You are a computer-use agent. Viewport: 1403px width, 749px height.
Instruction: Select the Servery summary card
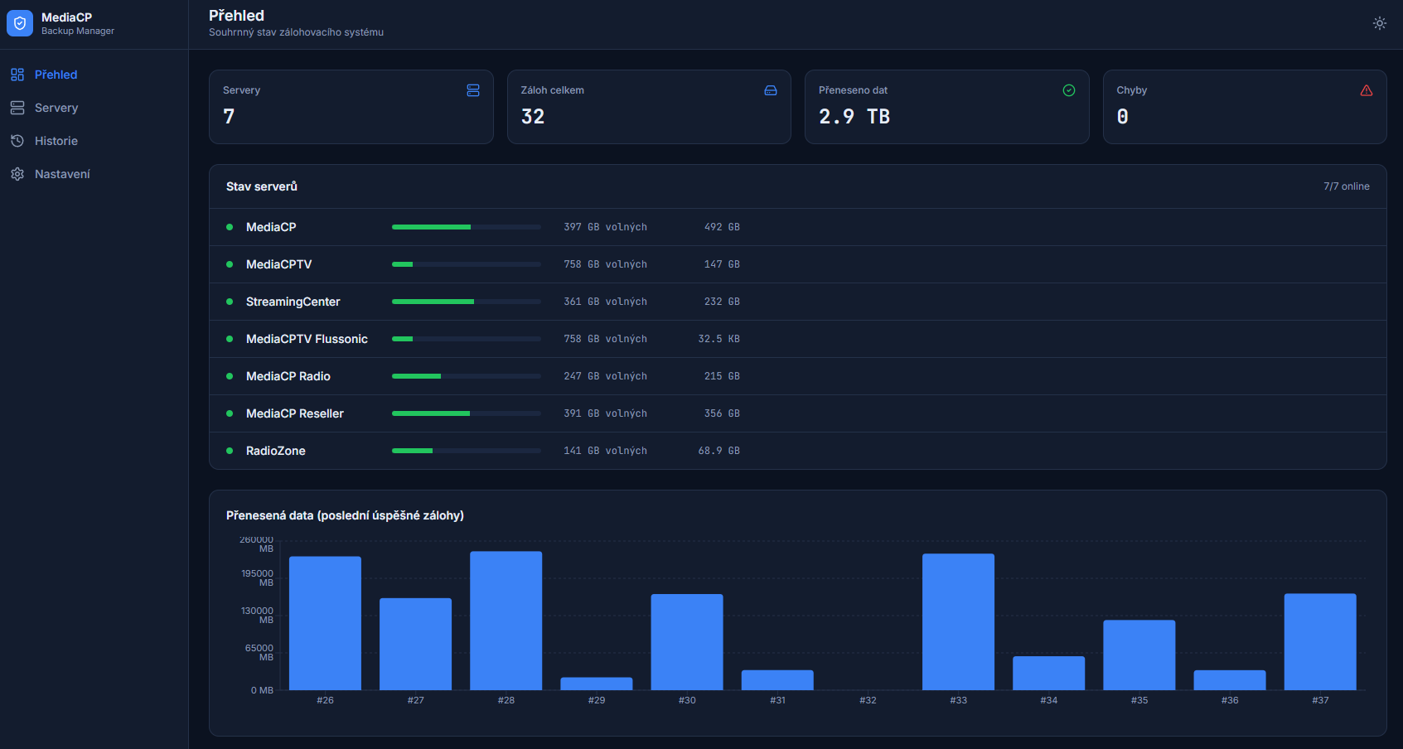tap(351, 107)
